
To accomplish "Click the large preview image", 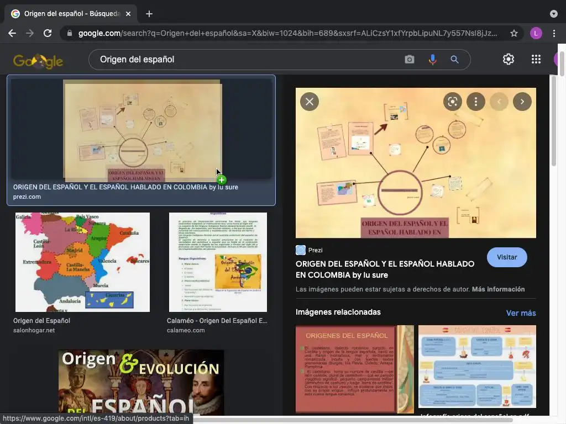I will [x=416, y=163].
